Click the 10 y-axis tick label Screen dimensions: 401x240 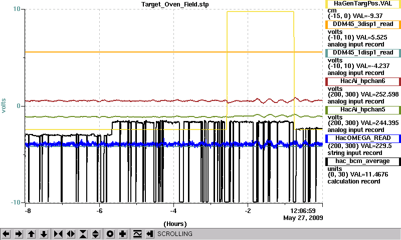point(17,9)
